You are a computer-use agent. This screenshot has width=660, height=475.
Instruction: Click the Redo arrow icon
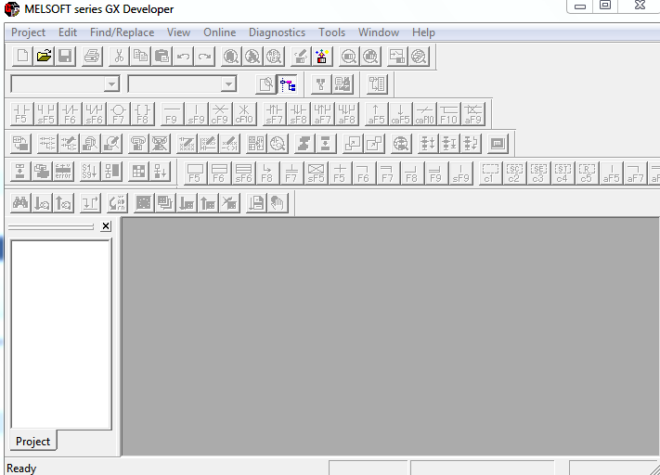coord(204,56)
